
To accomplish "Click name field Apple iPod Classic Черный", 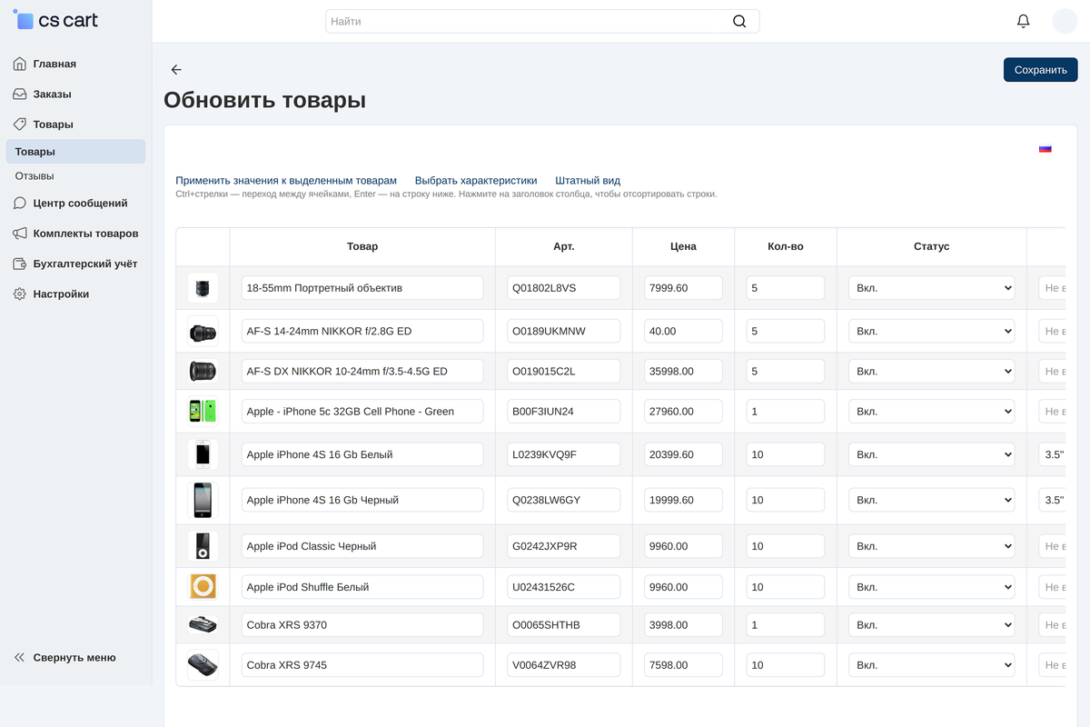I will pyautogui.click(x=362, y=546).
